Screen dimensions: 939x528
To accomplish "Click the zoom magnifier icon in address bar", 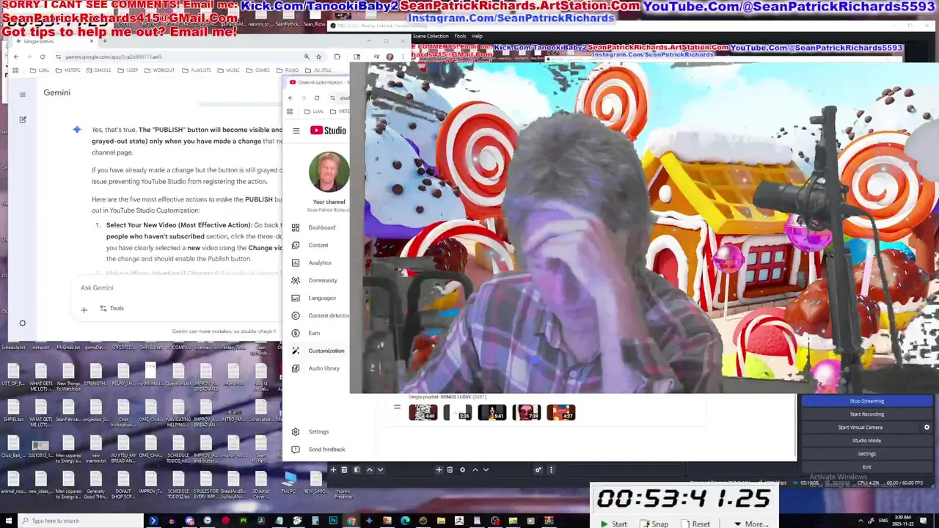I will [307, 56].
